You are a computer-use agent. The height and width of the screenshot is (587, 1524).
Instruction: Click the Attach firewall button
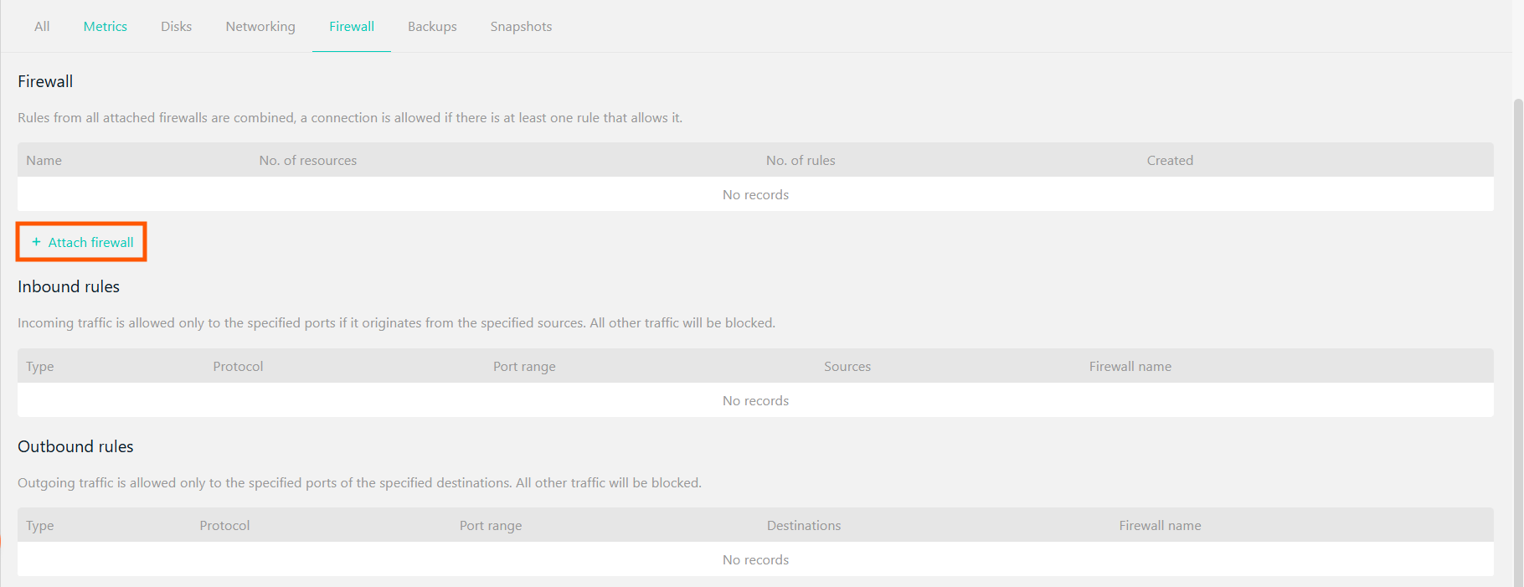click(x=81, y=242)
